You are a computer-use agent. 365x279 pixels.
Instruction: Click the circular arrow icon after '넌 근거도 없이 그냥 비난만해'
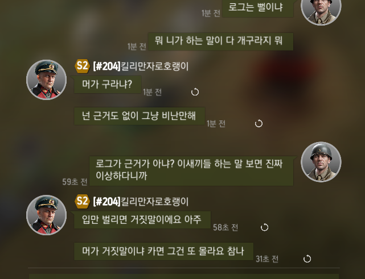259,123
